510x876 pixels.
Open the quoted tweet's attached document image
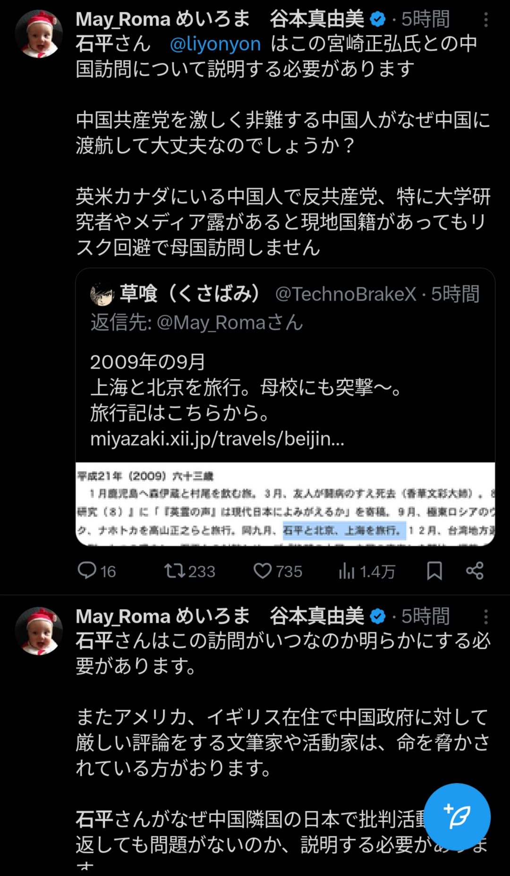coord(285,504)
